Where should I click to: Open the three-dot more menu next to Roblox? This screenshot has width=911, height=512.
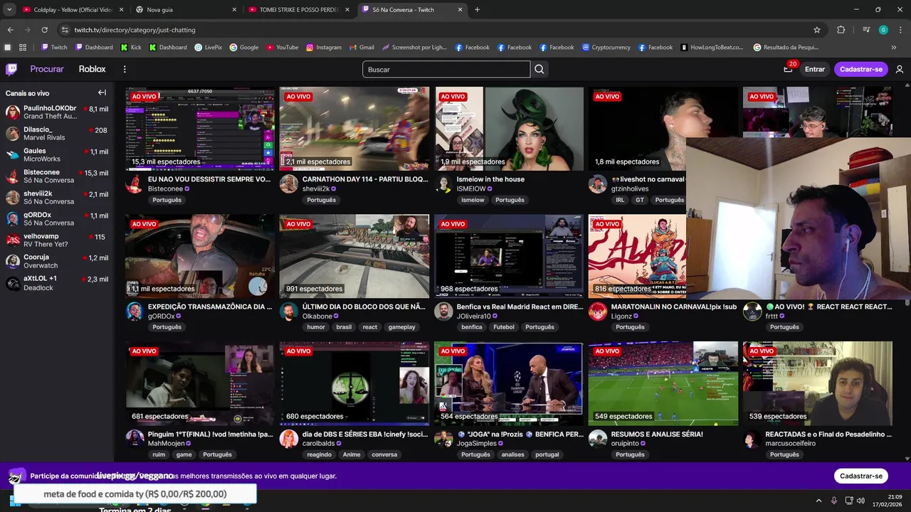[125, 69]
